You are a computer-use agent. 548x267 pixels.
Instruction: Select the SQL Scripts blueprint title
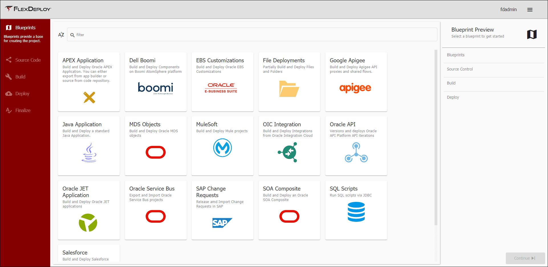pyautogui.click(x=344, y=189)
